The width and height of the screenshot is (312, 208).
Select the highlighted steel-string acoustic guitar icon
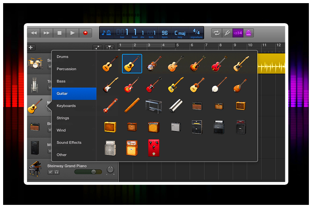[132, 64]
